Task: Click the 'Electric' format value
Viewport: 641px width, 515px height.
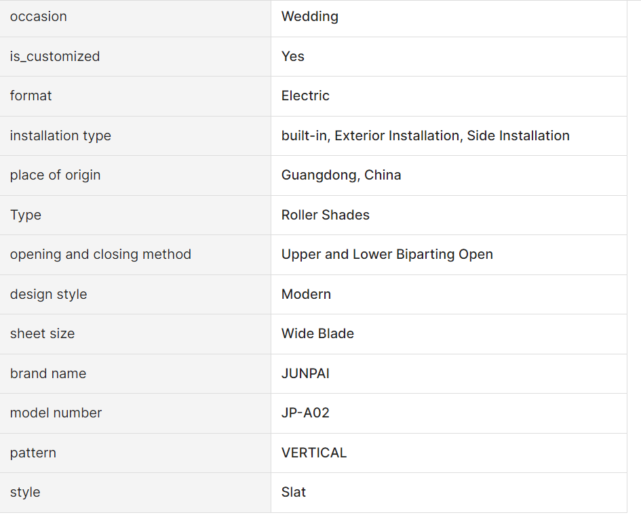Action: click(305, 96)
